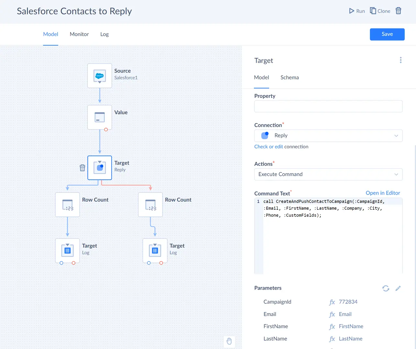This screenshot has width=416, height=349.
Task: Delete the Target Reply node via trash icon
Action: 82,168
